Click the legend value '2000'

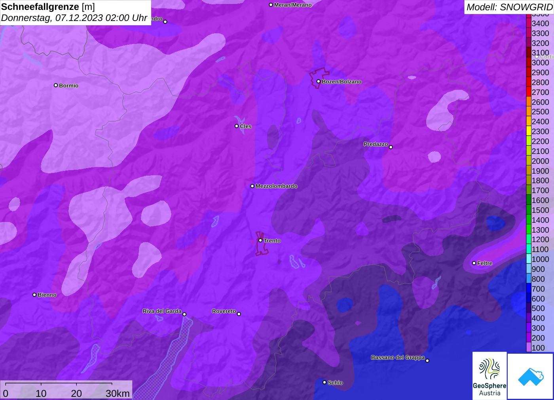pyautogui.click(x=540, y=161)
